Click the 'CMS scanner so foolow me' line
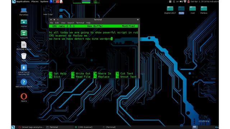Image resolution: width=230 pixels, height=129 pixels. 68,36
